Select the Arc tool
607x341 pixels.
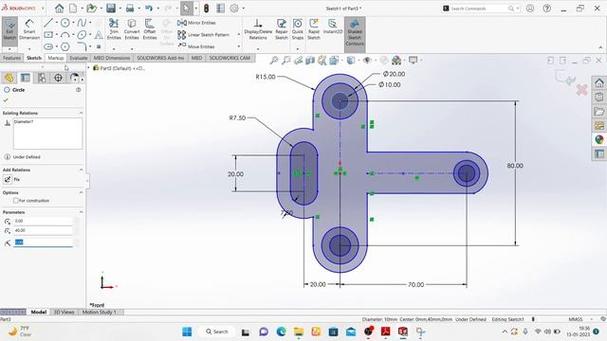65,35
